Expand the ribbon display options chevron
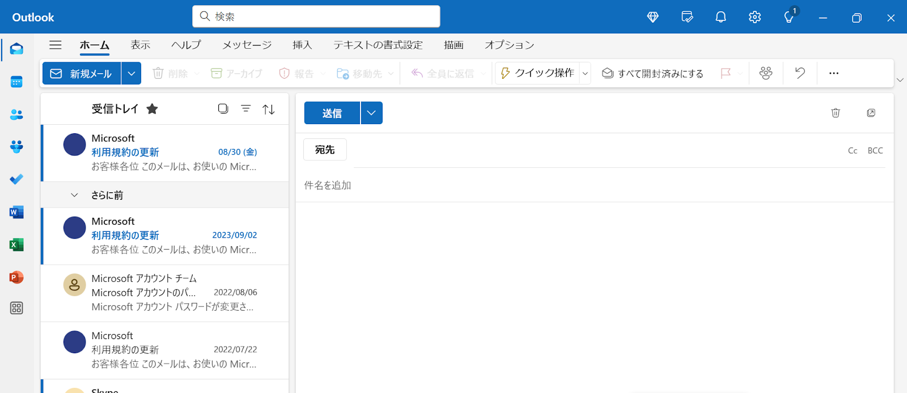The height and width of the screenshot is (393, 907). (900, 80)
